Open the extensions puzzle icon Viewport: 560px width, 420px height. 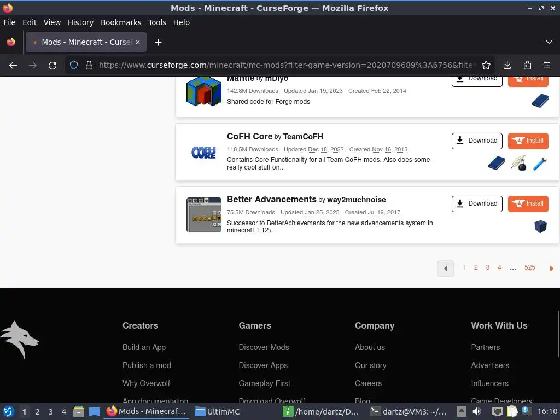pos(527,65)
